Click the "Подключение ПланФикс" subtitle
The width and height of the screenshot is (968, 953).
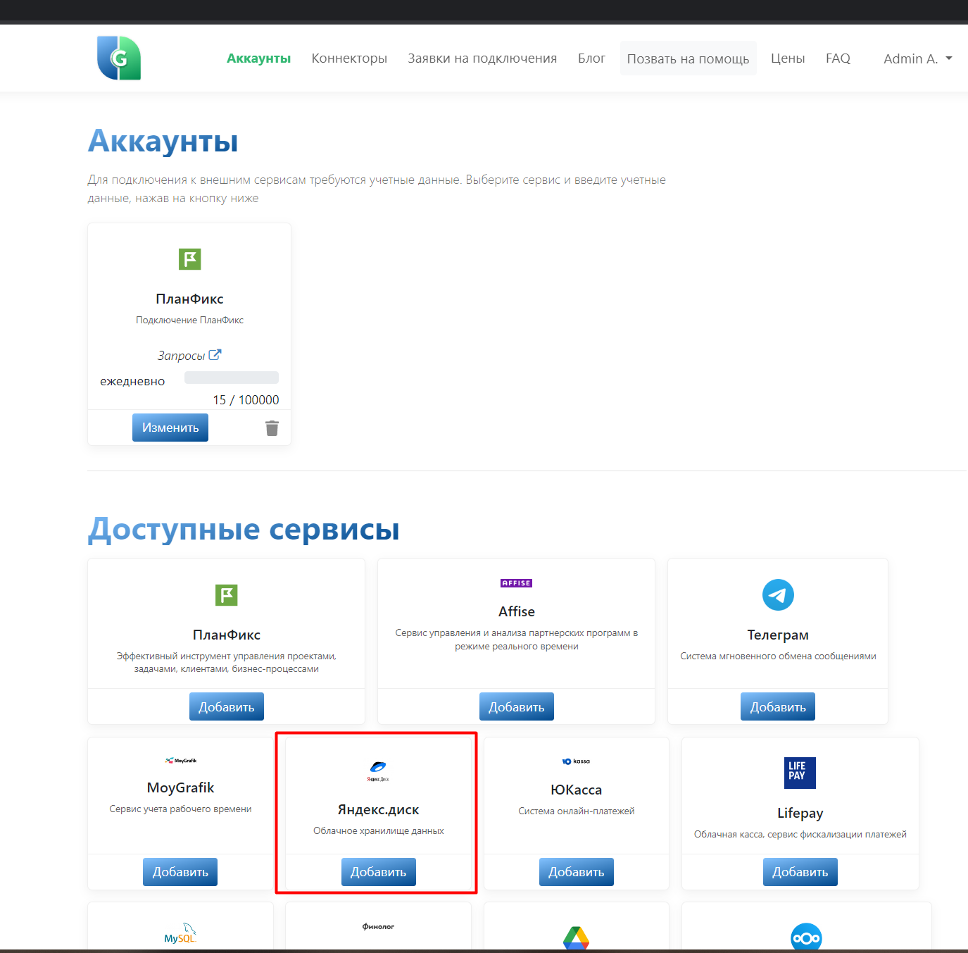(189, 320)
